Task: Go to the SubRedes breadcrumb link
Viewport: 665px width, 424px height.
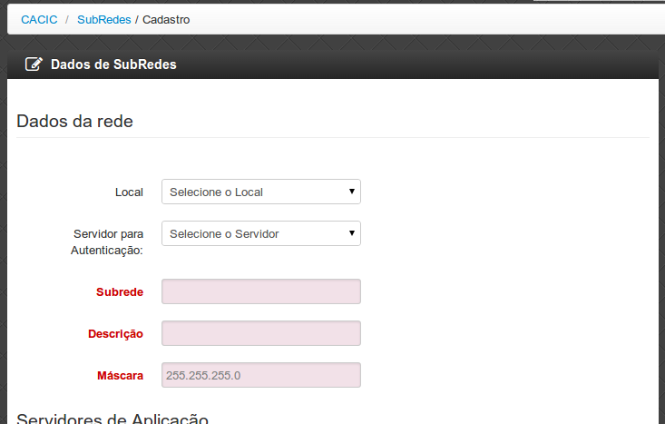Action: [104, 20]
